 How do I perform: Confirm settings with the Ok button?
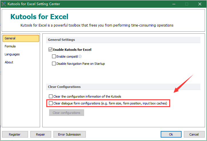pyautogui.click(x=171, y=134)
